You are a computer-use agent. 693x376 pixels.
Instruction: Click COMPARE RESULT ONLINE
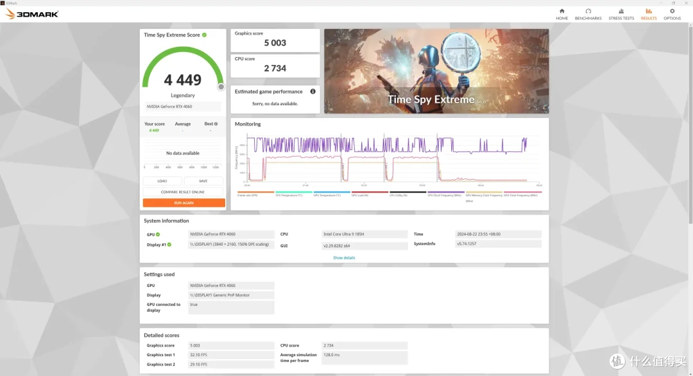[x=182, y=192]
